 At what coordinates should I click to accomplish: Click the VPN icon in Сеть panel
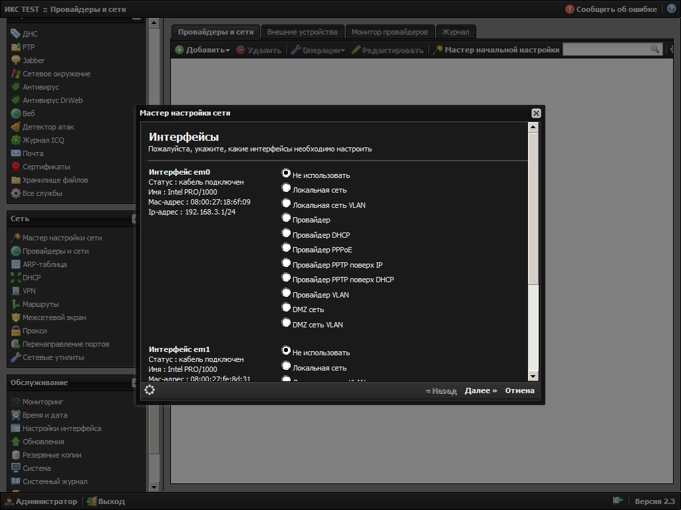point(17,291)
